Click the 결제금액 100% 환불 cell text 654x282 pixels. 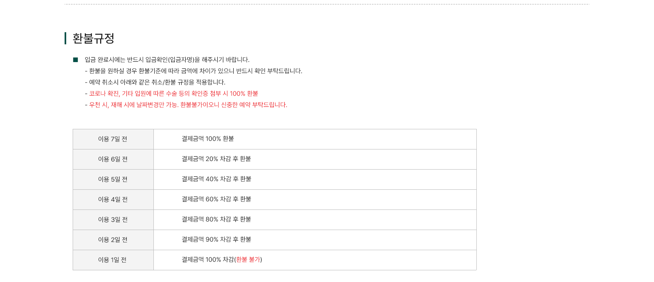tap(208, 139)
